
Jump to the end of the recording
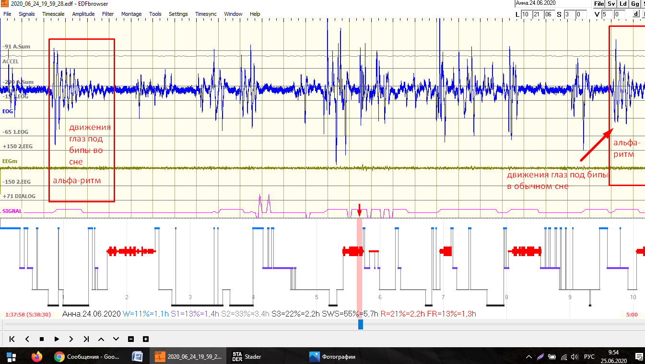(x=86, y=339)
